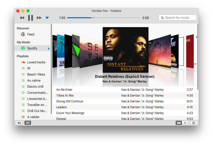This screenshot has width=213, height=146.
Task: Click the artist name under album title
Action: click(x=125, y=81)
